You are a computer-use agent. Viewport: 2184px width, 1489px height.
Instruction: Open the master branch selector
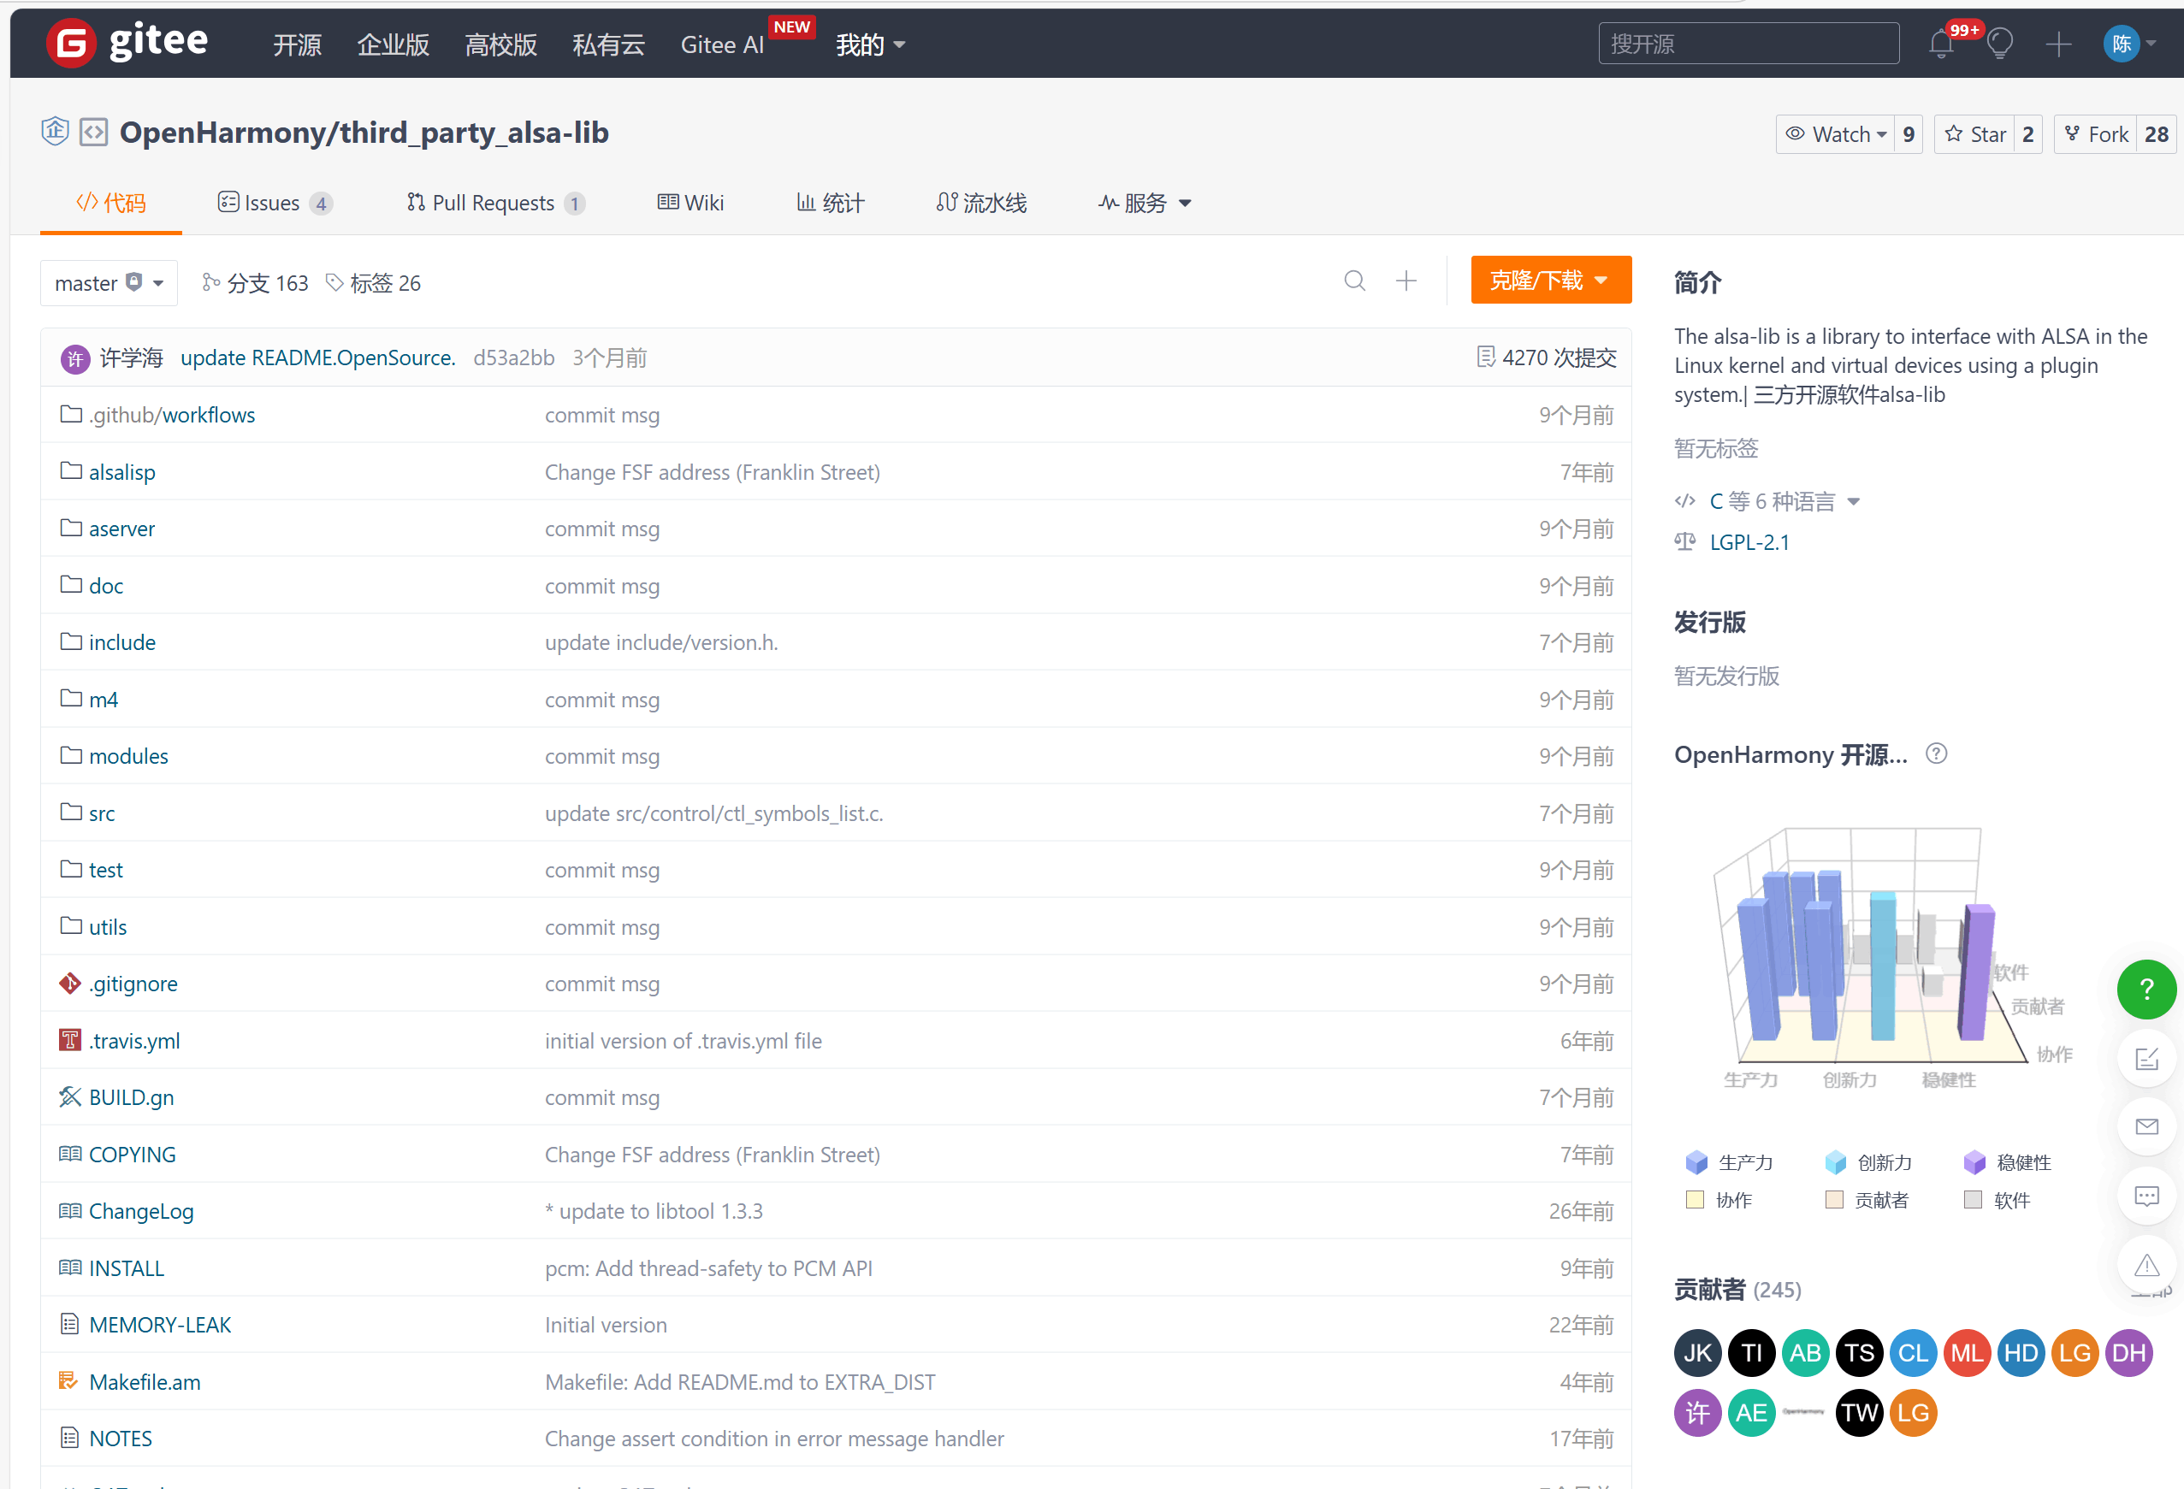[109, 283]
